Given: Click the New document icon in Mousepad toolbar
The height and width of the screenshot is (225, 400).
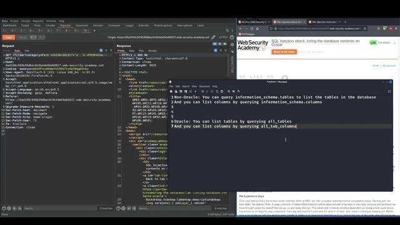Looking at the screenshot, I should pyautogui.click(x=171, y=91).
